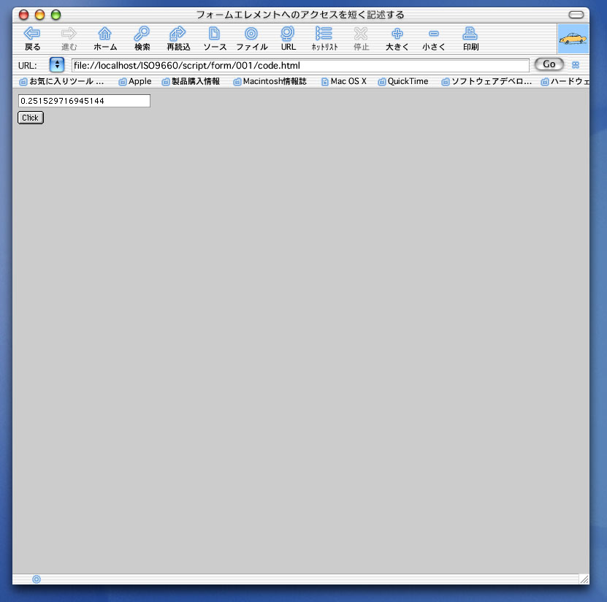
Task: Print the page with 印刷 icon
Action: (x=470, y=34)
